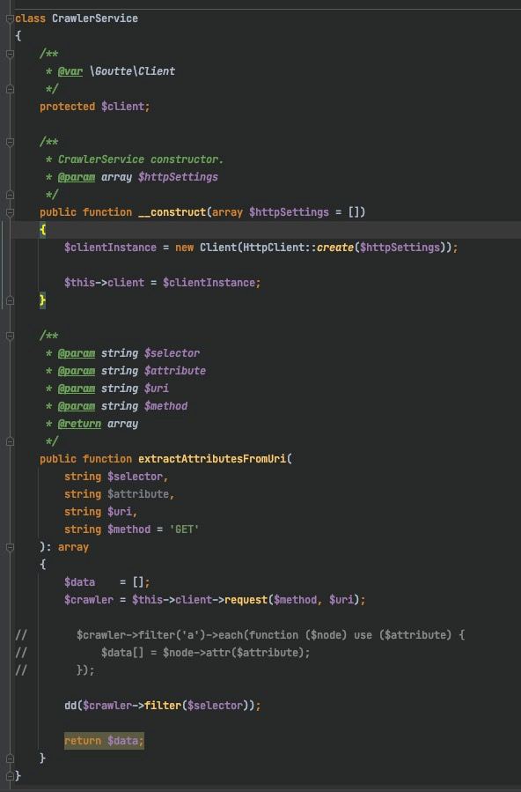Click the 'string $selector,' parameter line

(116, 477)
